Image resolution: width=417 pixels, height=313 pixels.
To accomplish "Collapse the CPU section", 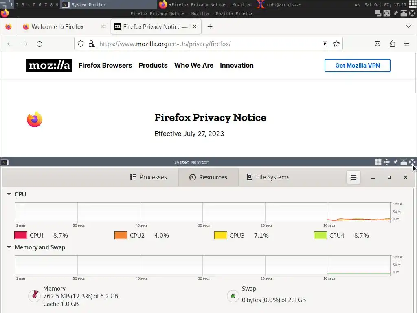I will click(9, 194).
